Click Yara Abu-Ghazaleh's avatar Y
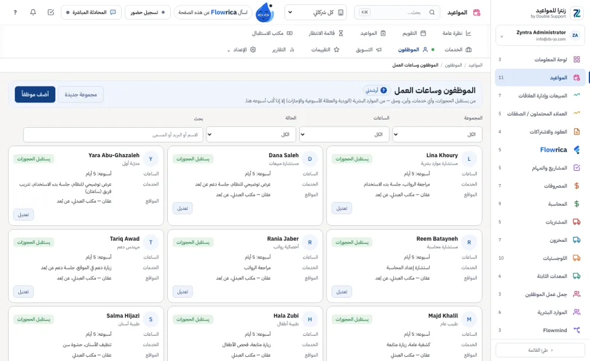The height and width of the screenshot is (361, 590). point(151,159)
